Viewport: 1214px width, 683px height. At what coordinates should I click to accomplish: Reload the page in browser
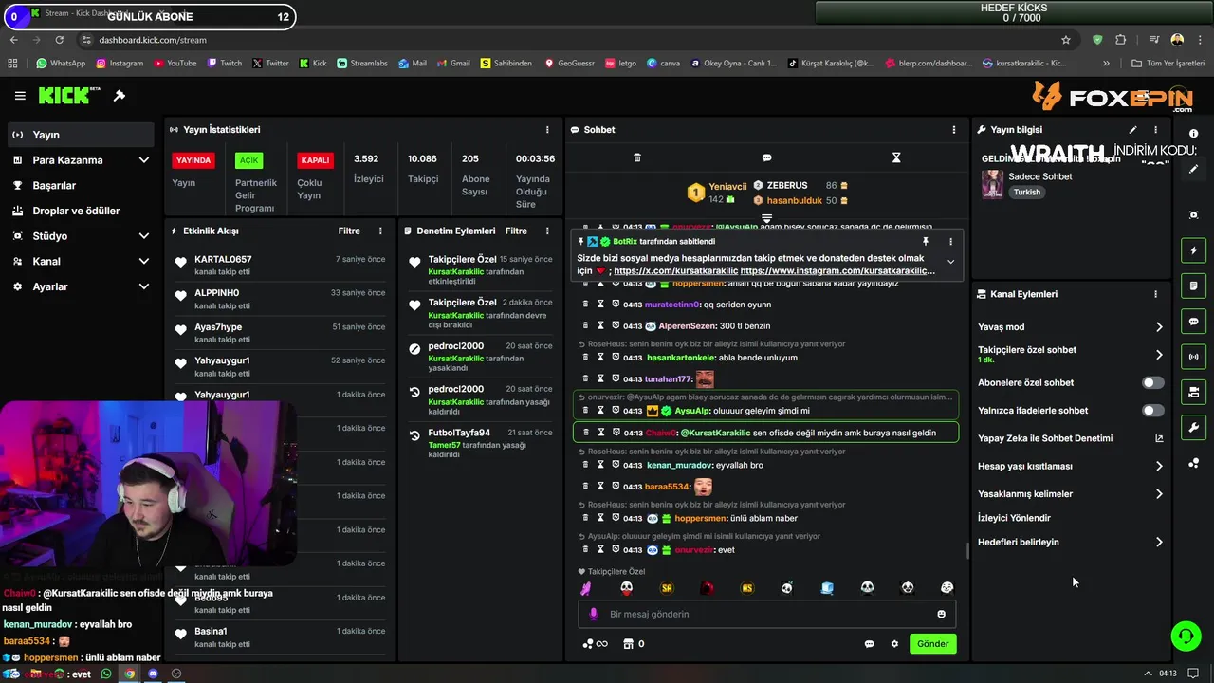[59, 40]
